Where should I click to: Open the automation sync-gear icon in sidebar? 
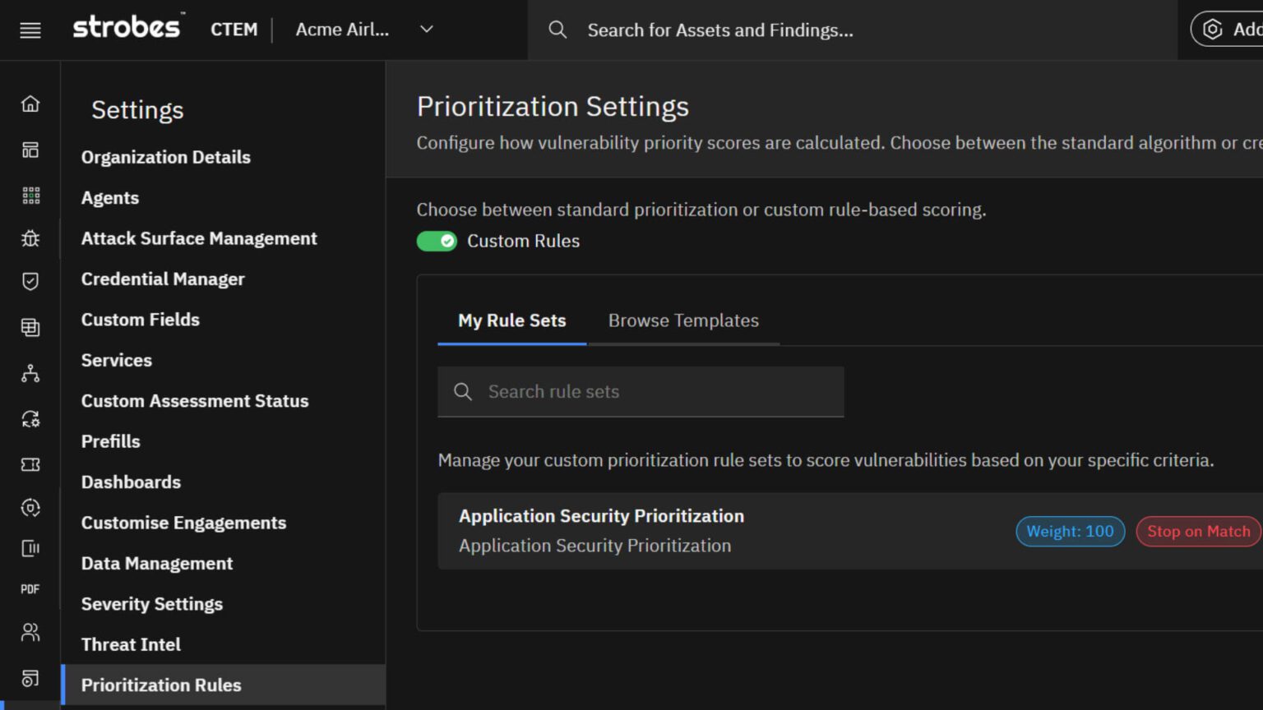pos(30,419)
